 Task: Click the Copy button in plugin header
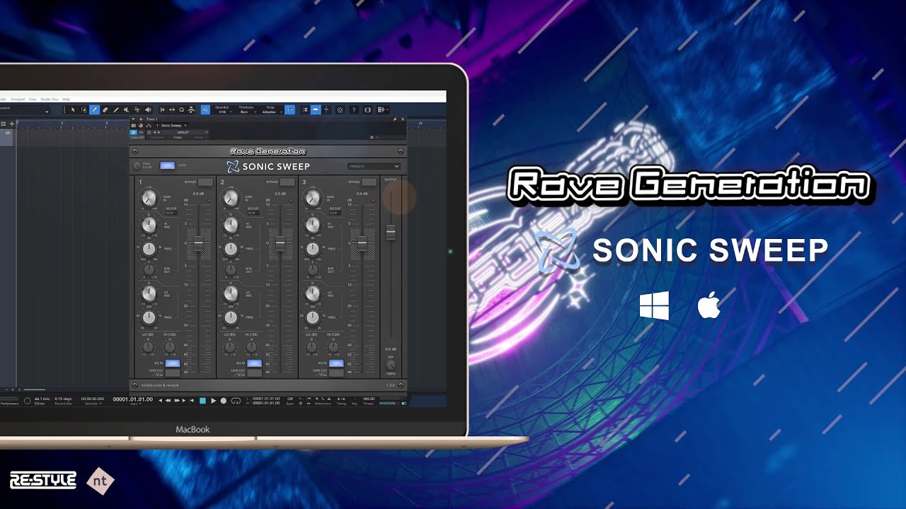(178, 137)
